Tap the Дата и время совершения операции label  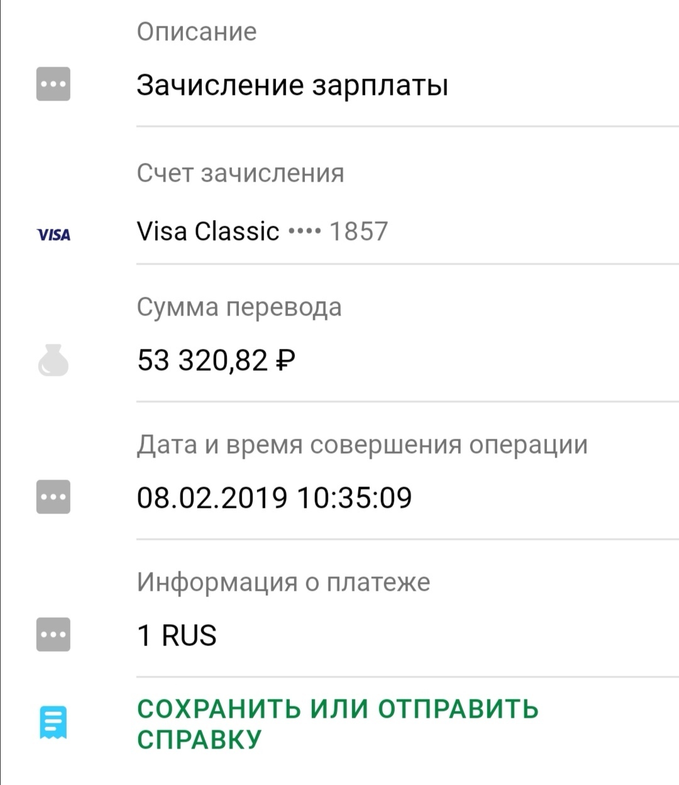coord(362,444)
